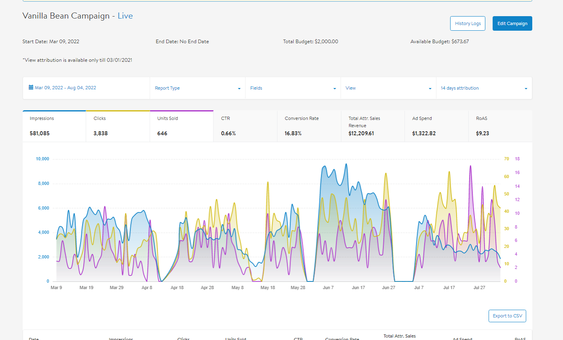Click the Jul 17 label on chart axis
This screenshot has height=340, width=563.
coord(449,288)
